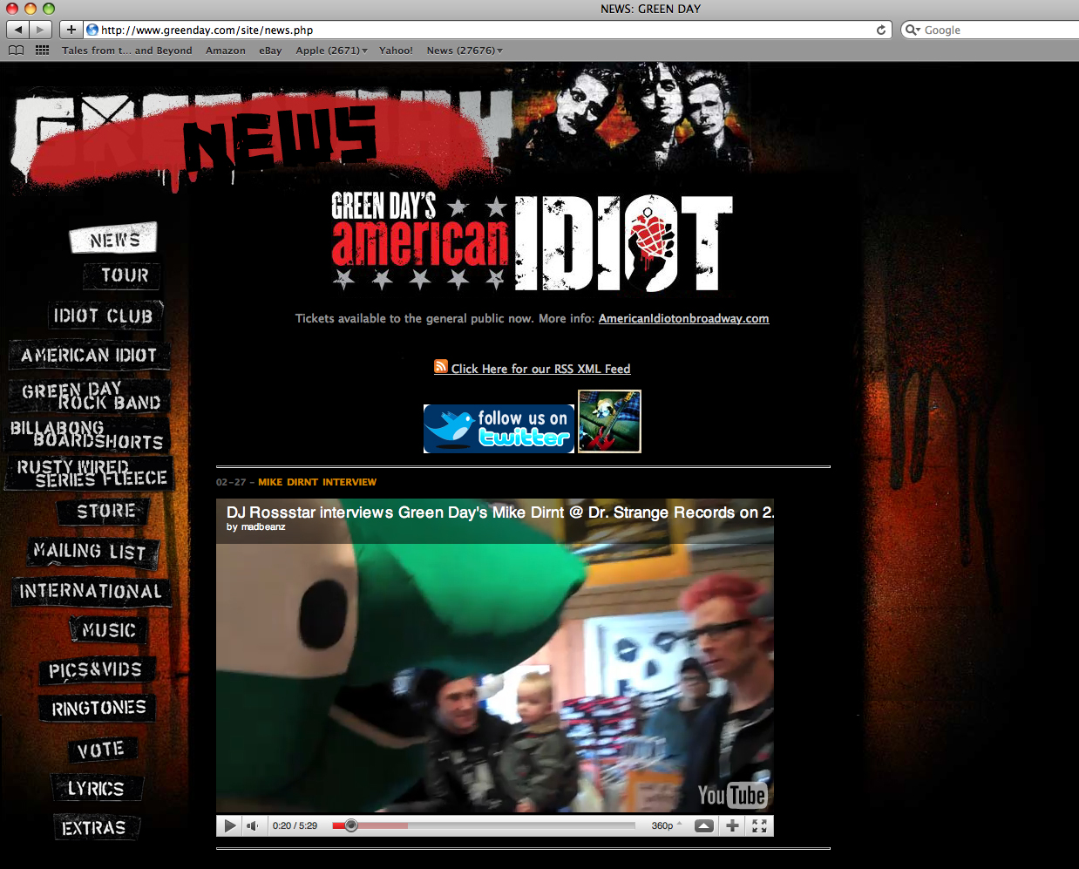Open Top Sites grid icon
The width and height of the screenshot is (1079, 869).
(x=42, y=51)
